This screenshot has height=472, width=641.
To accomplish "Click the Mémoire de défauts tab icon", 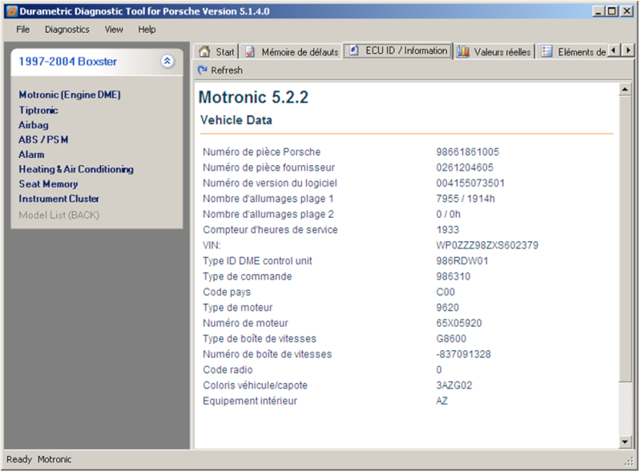I will [250, 51].
